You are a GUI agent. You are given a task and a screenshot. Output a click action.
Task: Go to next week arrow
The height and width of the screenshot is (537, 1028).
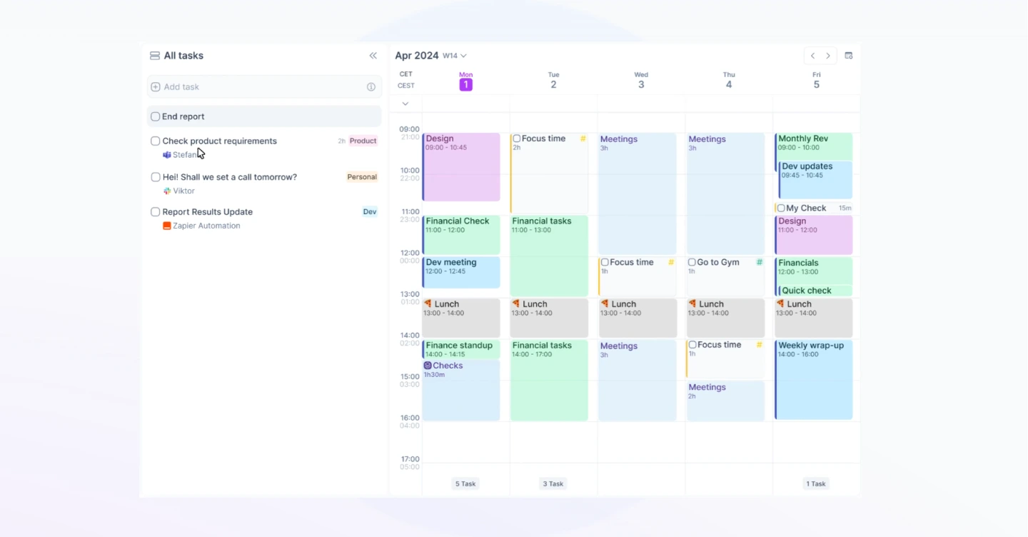[x=828, y=56]
